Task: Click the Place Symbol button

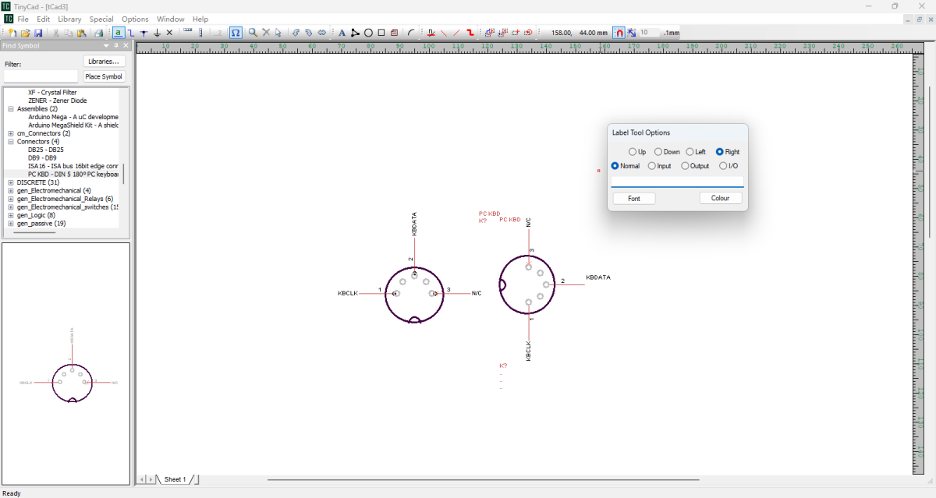Action: click(104, 76)
